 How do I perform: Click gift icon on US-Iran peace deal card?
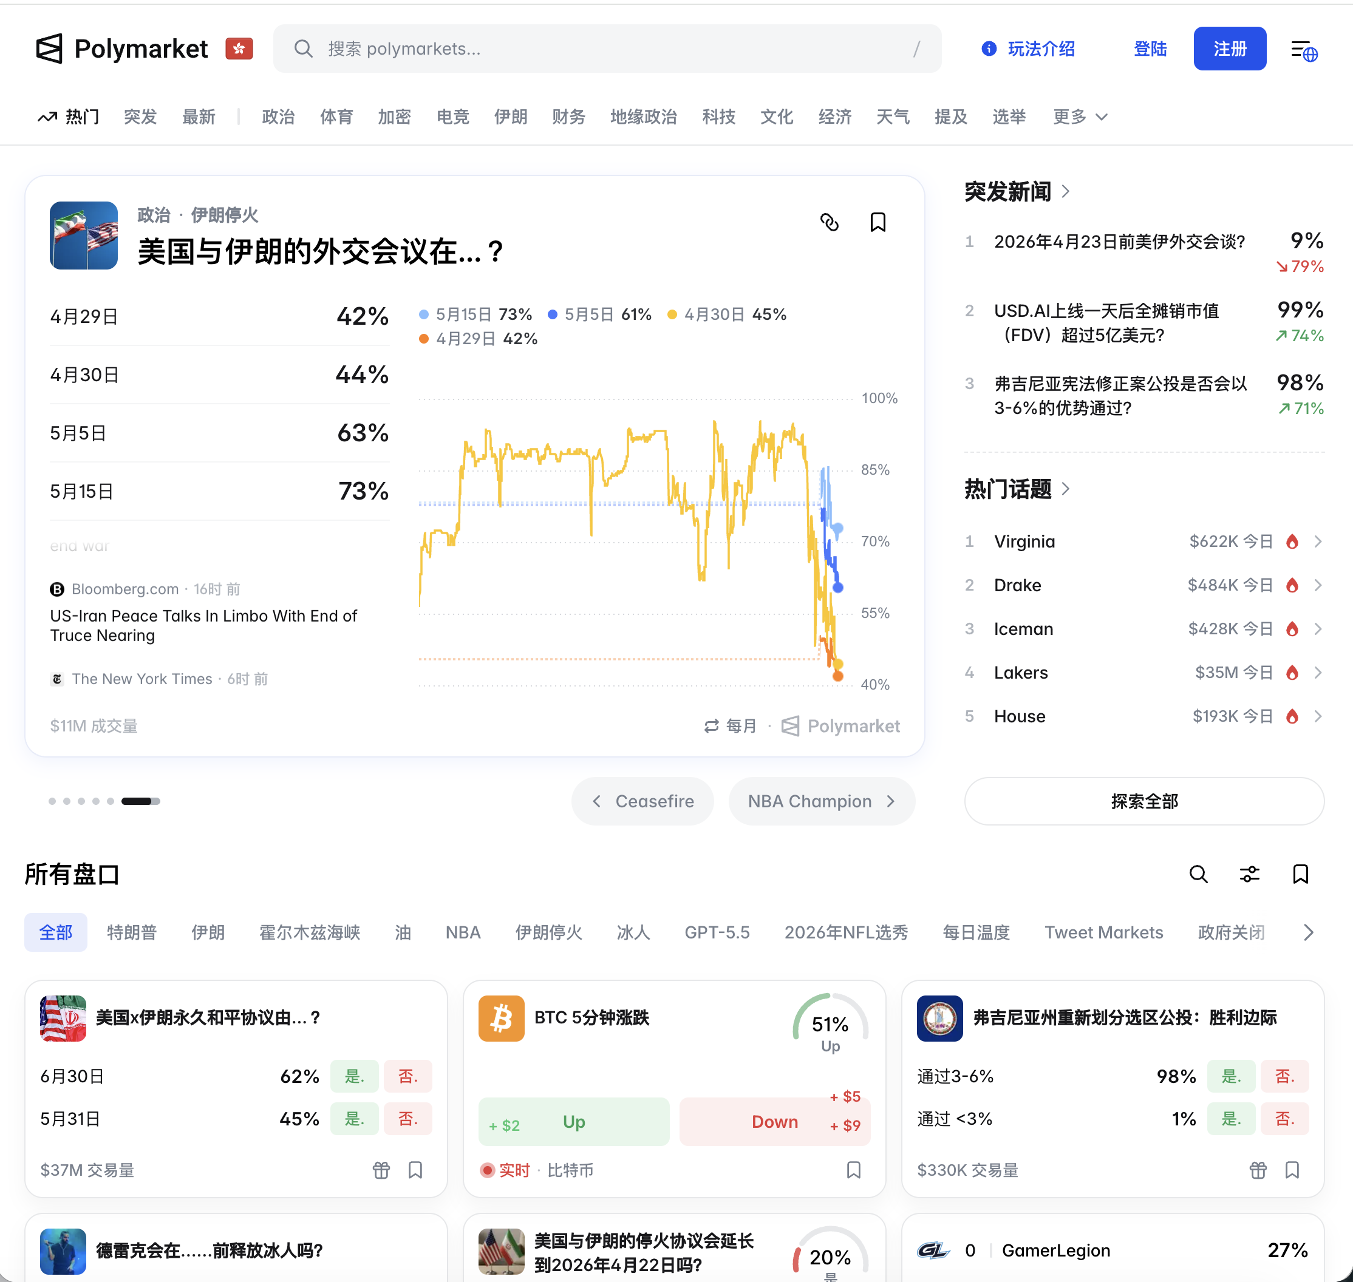pyautogui.click(x=381, y=1170)
